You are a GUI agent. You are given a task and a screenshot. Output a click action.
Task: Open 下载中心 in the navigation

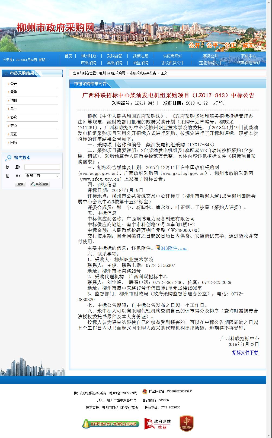tap(248, 56)
